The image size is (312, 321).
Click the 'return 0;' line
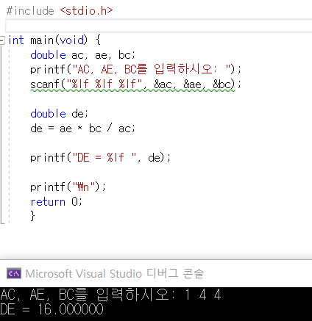tap(56, 202)
